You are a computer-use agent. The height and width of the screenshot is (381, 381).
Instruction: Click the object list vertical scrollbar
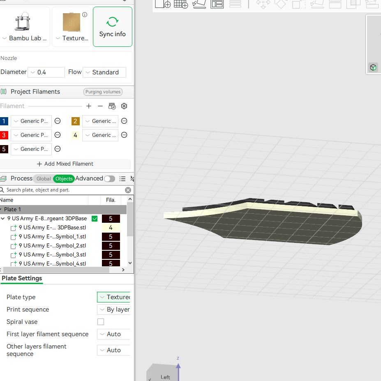[x=130, y=219]
